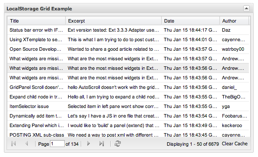Sort by the Excerpt column header
The width and height of the screenshot is (258, 157).
pyautogui.click(x=113, y=21)
